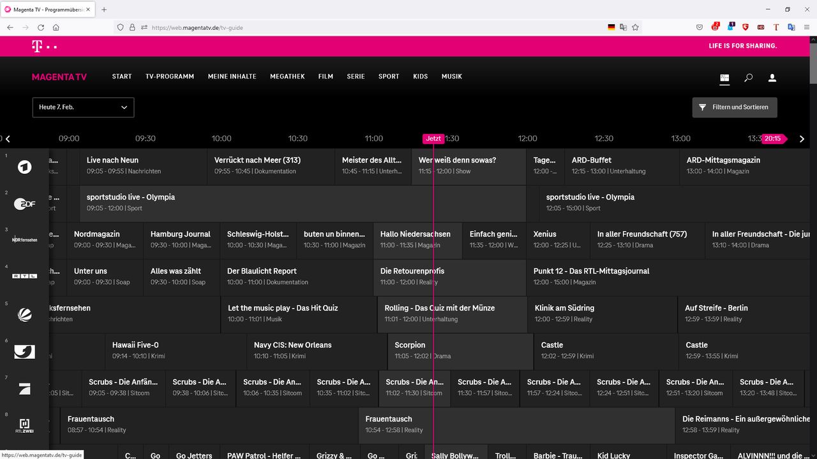Click the German flag icon in address bar
Screen dimensions: 817x459
point(611,27)
